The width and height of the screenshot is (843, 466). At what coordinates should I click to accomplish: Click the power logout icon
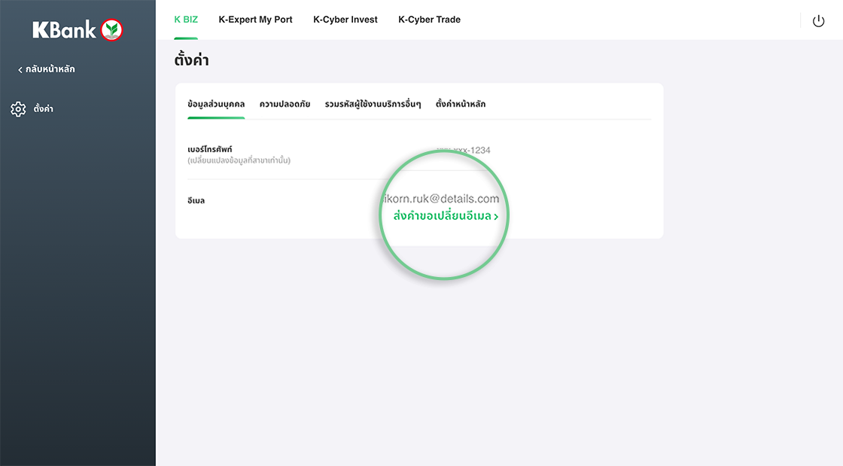point(818,21)
